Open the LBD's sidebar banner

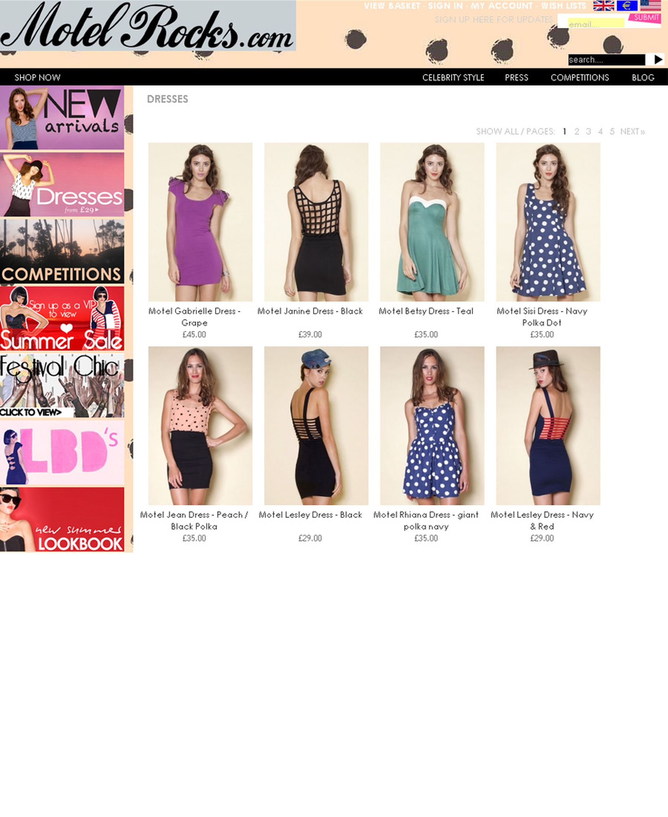62,452
